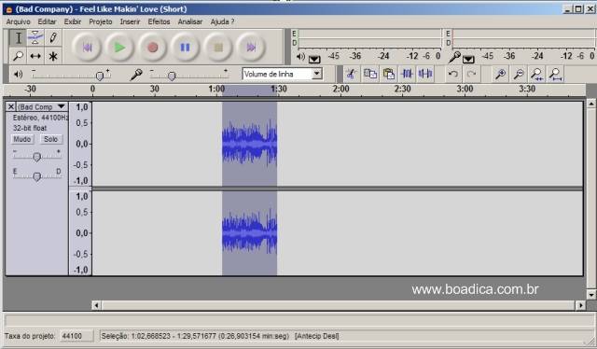This screenshot has width=597, height=349.
Task: Click Fit selection in window icon
Action: click(x=537, y=74)
